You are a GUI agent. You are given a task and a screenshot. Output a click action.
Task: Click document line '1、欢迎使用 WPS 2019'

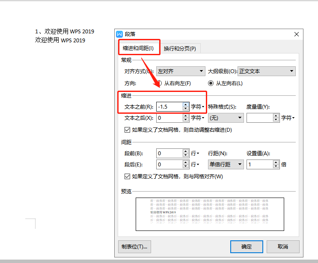[65, 31]
